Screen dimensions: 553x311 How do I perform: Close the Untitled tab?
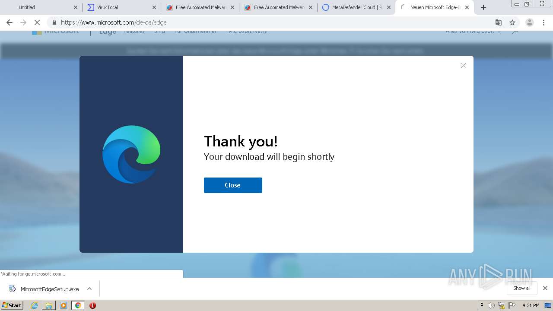point(76,7)
